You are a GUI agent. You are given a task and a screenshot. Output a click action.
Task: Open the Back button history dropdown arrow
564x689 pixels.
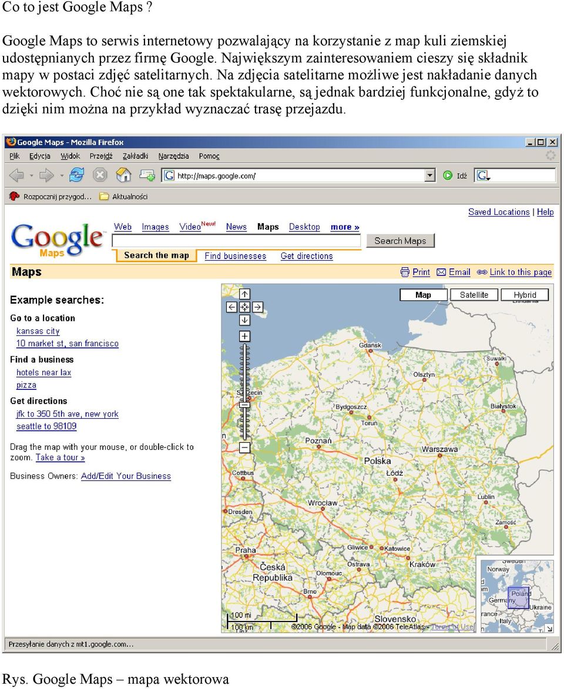click(x=31, y=176)
